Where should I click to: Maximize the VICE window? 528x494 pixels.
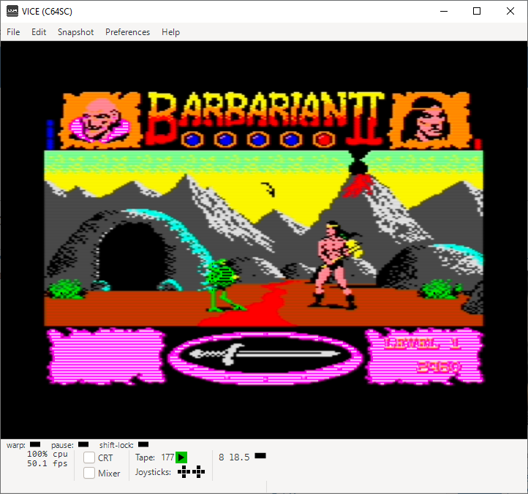coord(477,11)
